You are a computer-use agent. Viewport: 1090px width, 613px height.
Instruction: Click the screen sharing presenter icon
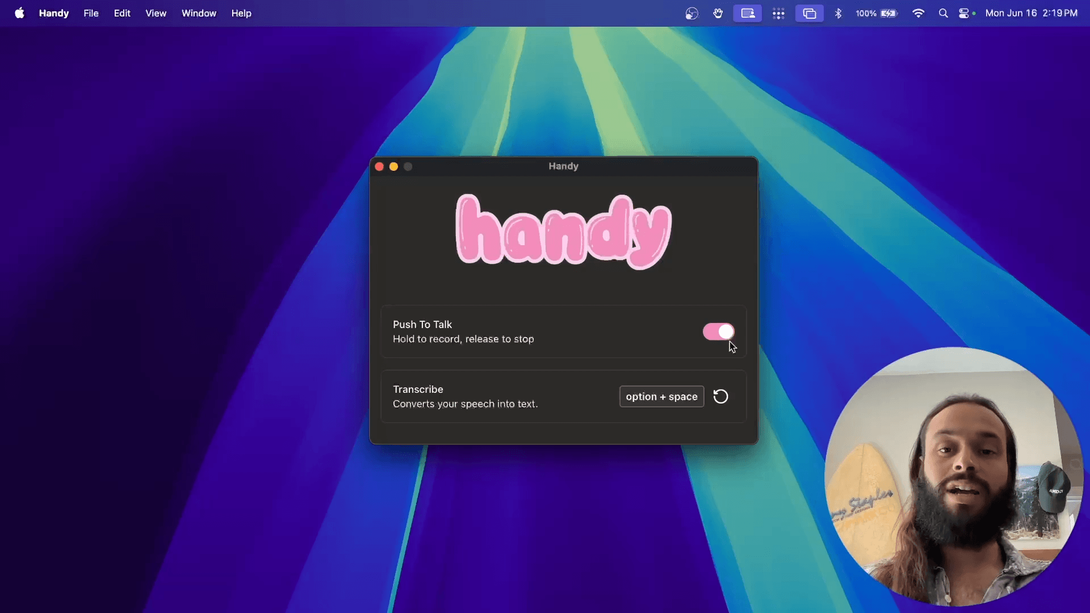coord(747,13)
